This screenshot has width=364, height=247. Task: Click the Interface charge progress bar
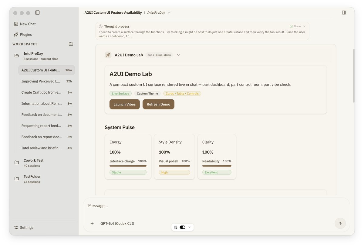point(128,166)
